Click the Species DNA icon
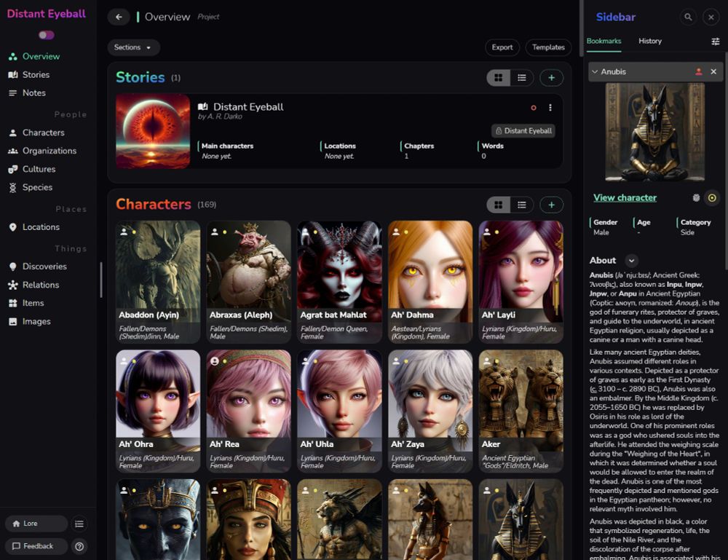 (x=13, y=188)
